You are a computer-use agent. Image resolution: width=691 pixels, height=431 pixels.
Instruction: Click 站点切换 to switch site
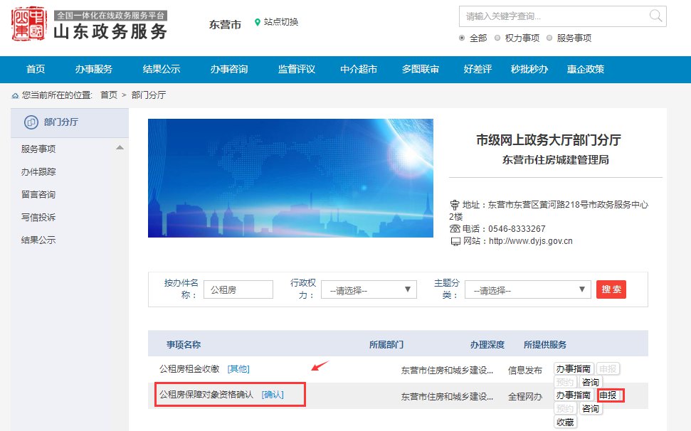pos(281,22)
